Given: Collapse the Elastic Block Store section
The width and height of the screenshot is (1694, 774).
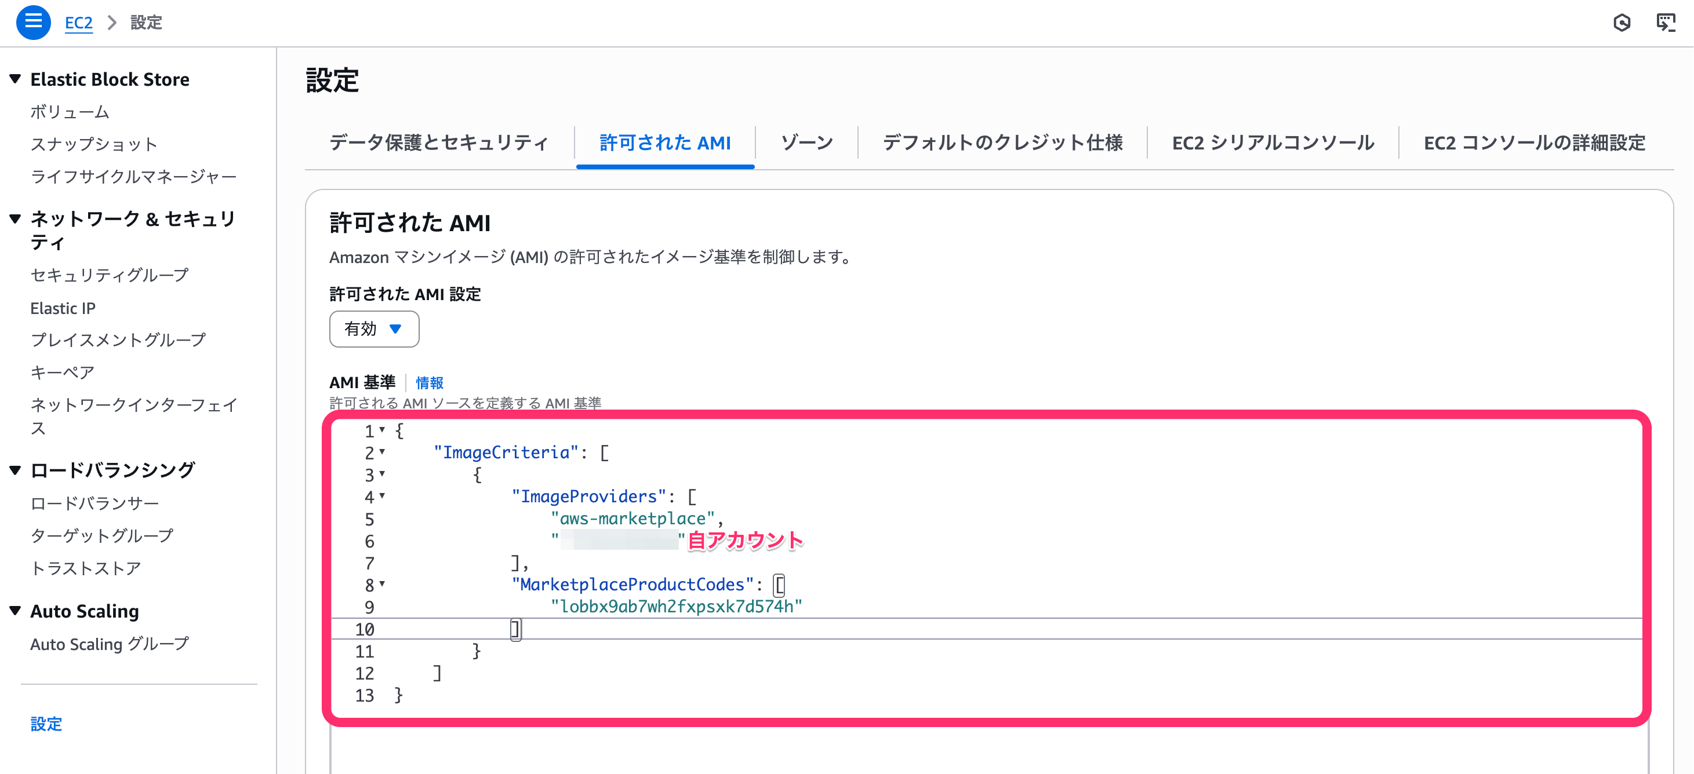Looking at the screenshot, I should [16, 79].
